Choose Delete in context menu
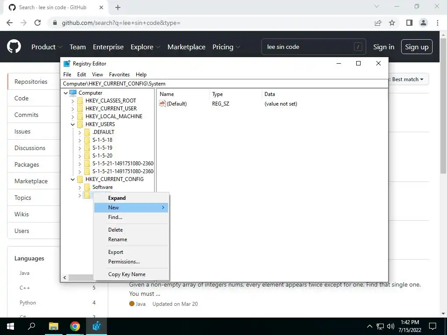The height and width of the screenshot is (335, 447). [x=131, y=230]
